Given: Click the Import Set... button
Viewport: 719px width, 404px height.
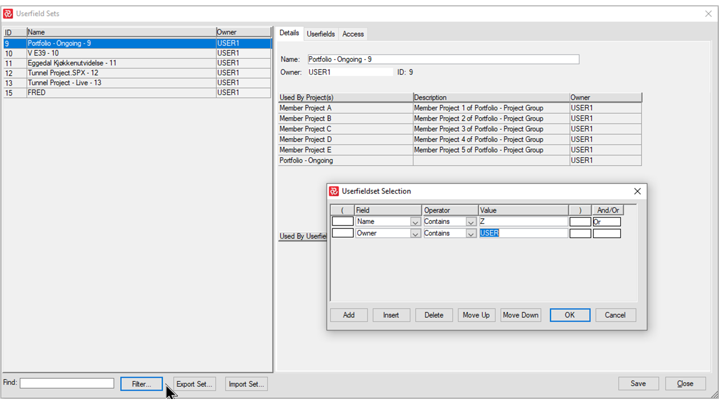Looking at the screenshot, I should [246, 384].
